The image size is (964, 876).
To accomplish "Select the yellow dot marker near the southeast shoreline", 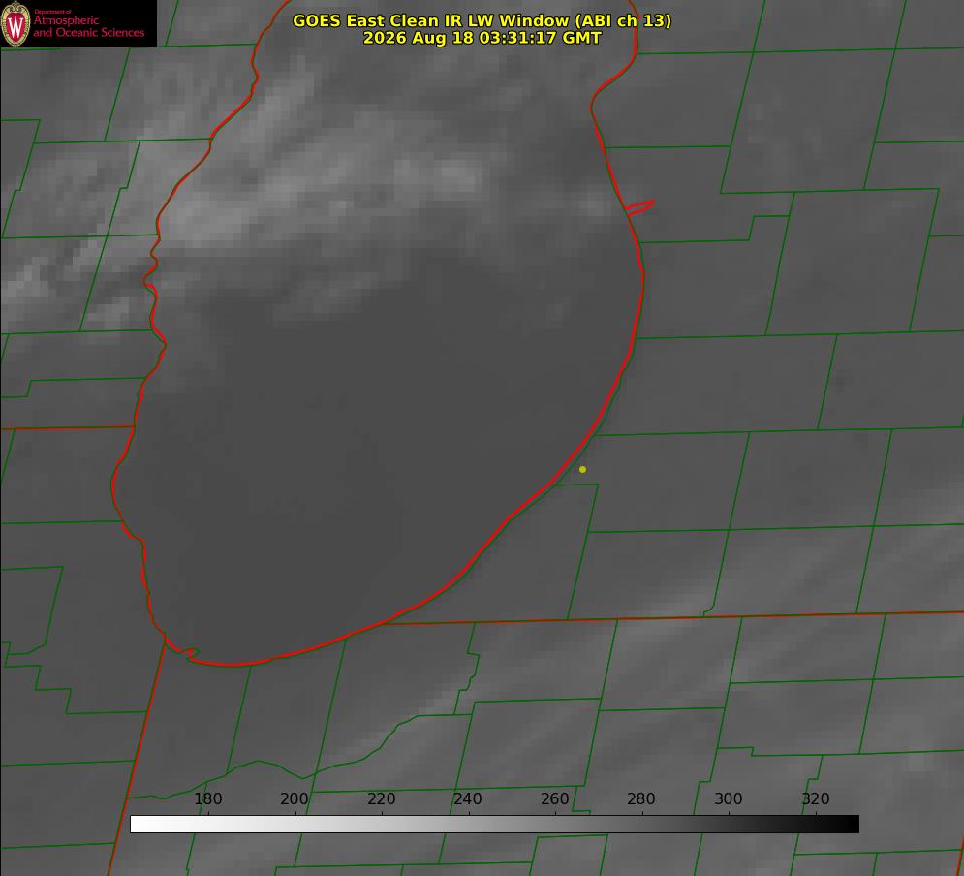I will click(x=582, y=469).
